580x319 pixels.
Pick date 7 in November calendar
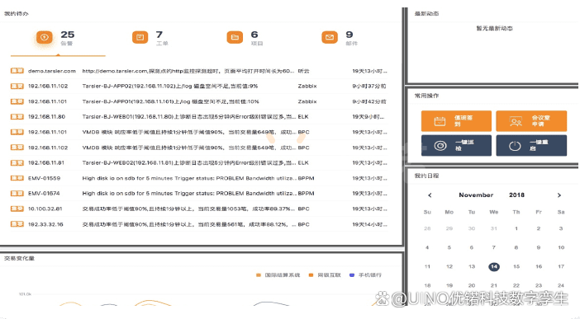click(494, 247)
